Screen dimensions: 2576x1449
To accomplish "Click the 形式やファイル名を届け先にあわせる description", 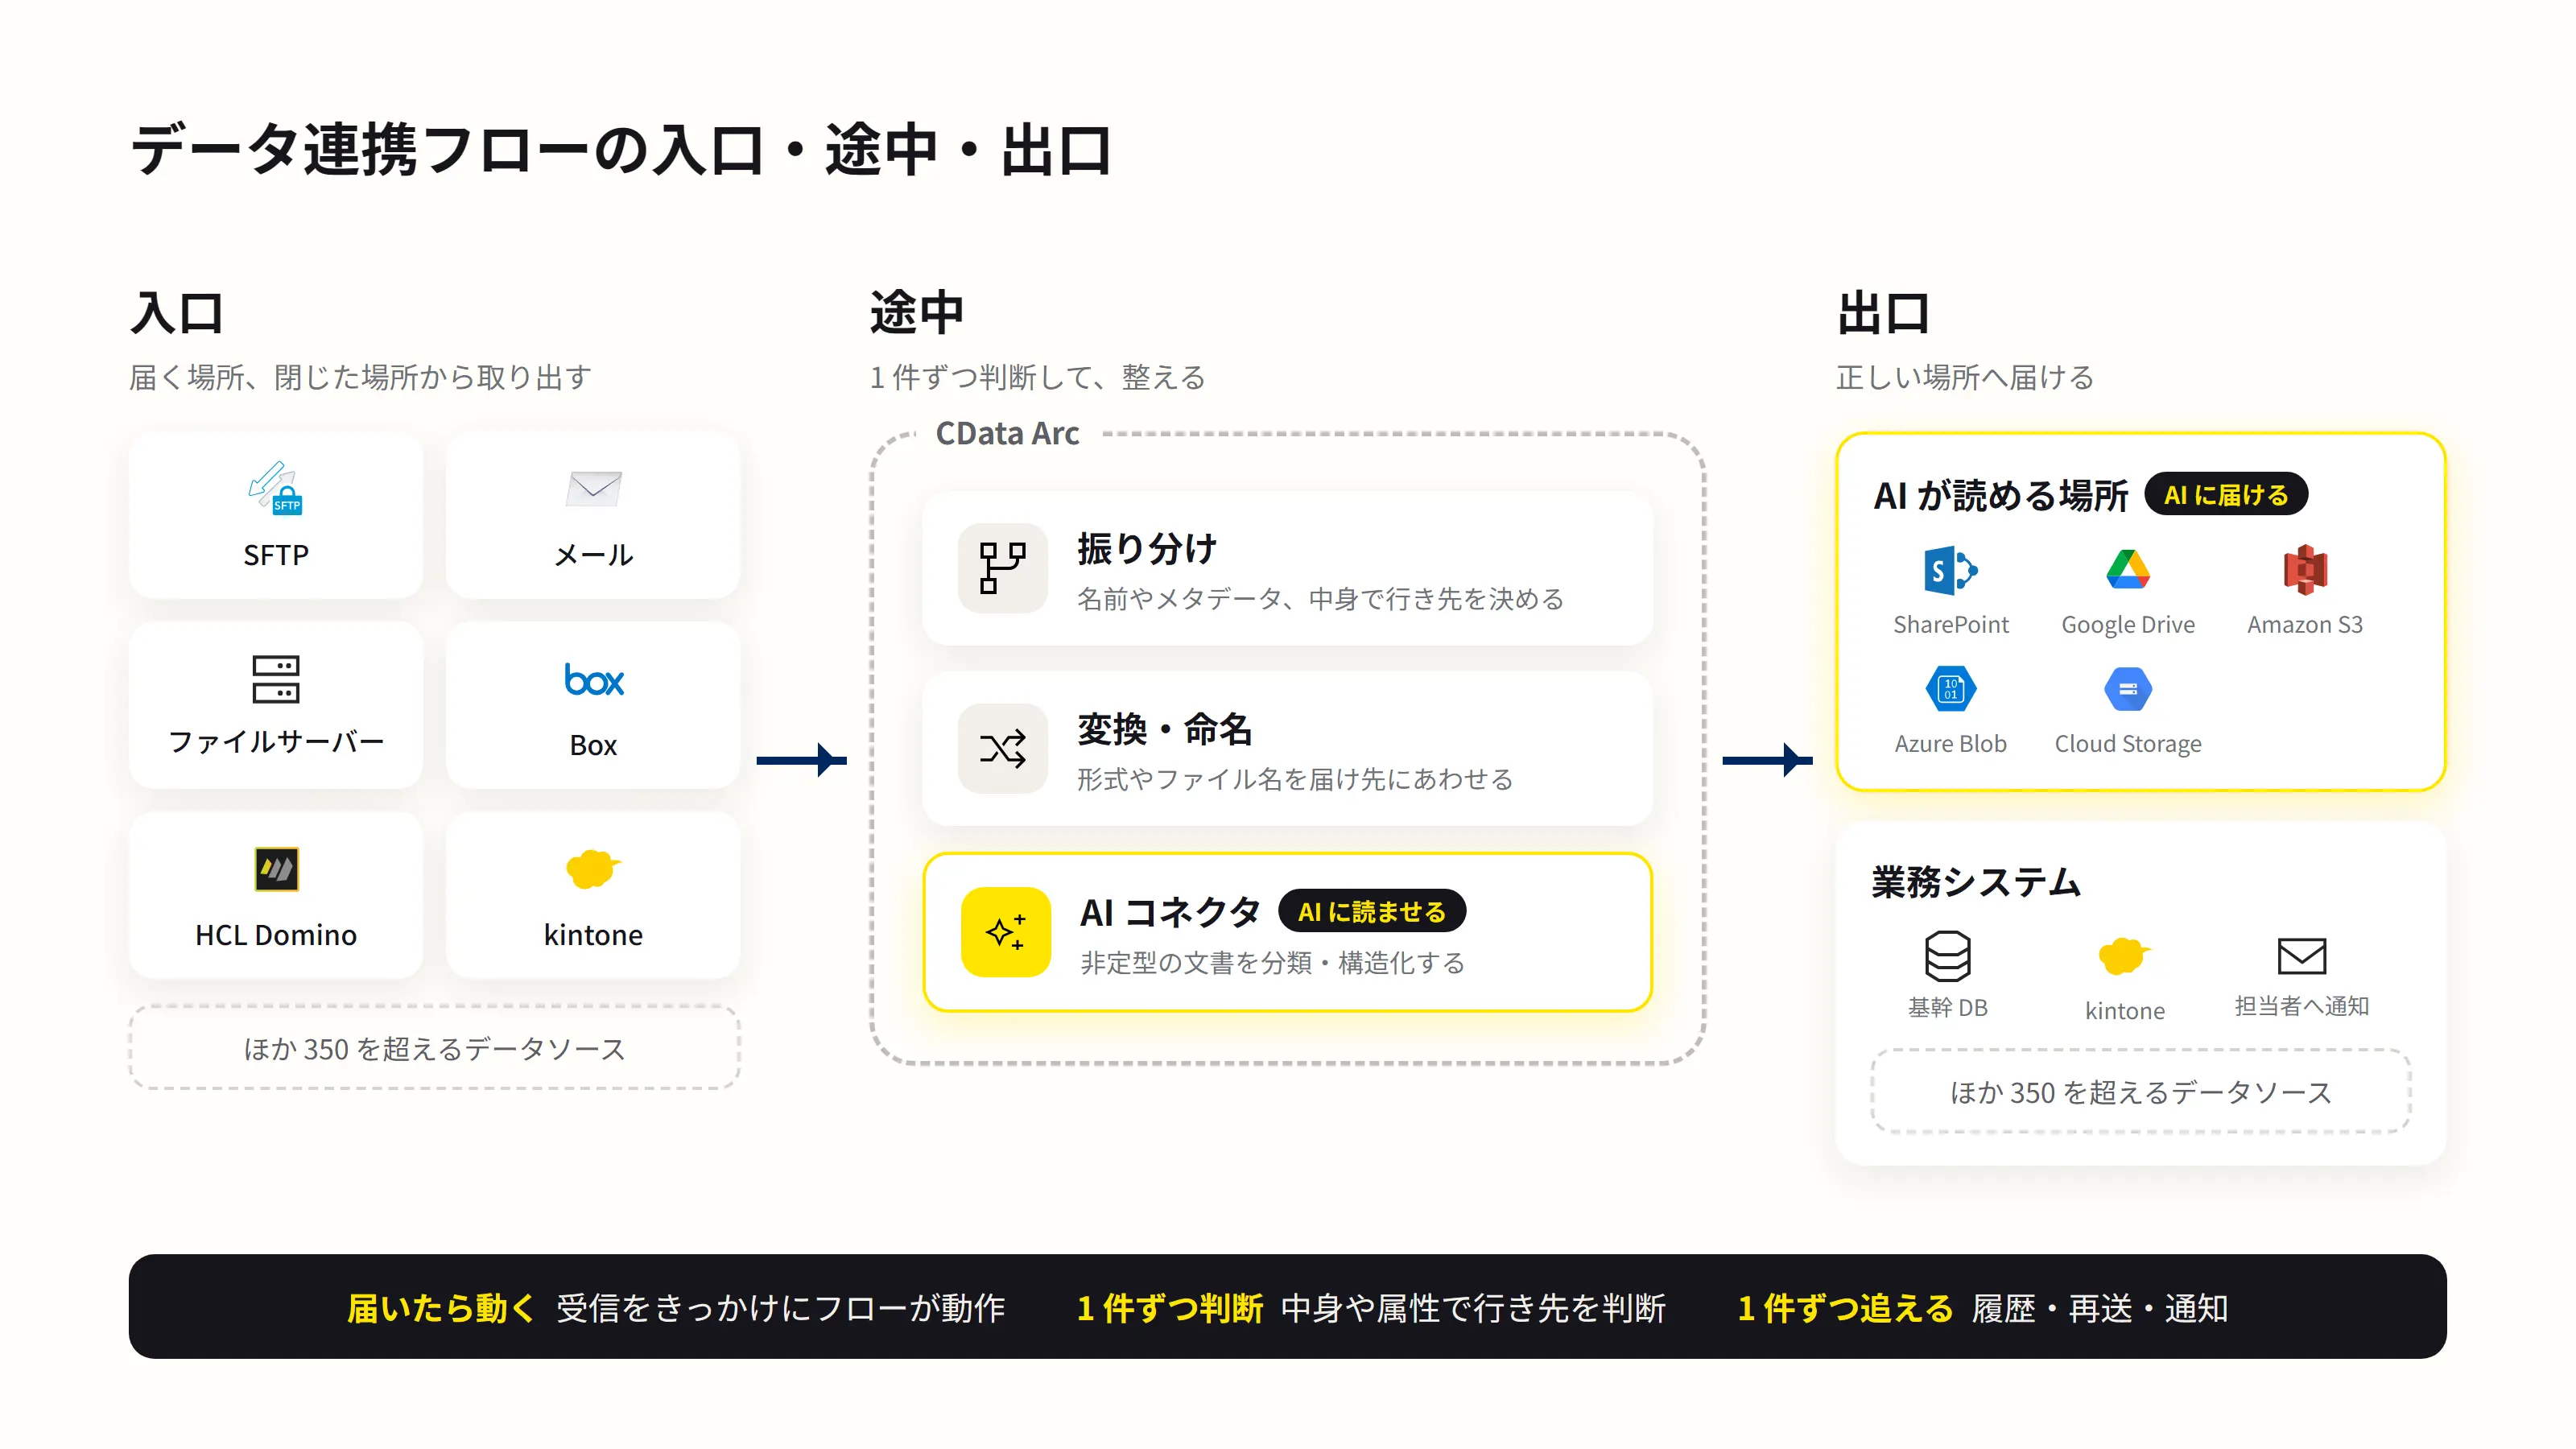I will (x=1295, y=778).
